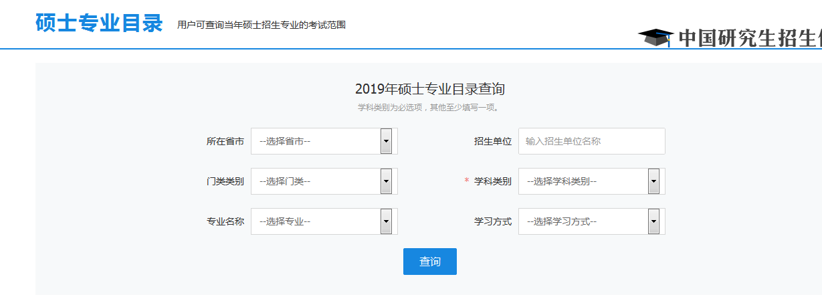Click the down arrow of 所在省市 selector
The width and height of the screenshot is (822, 303).
pyautogui.click(x=386, y=141)
